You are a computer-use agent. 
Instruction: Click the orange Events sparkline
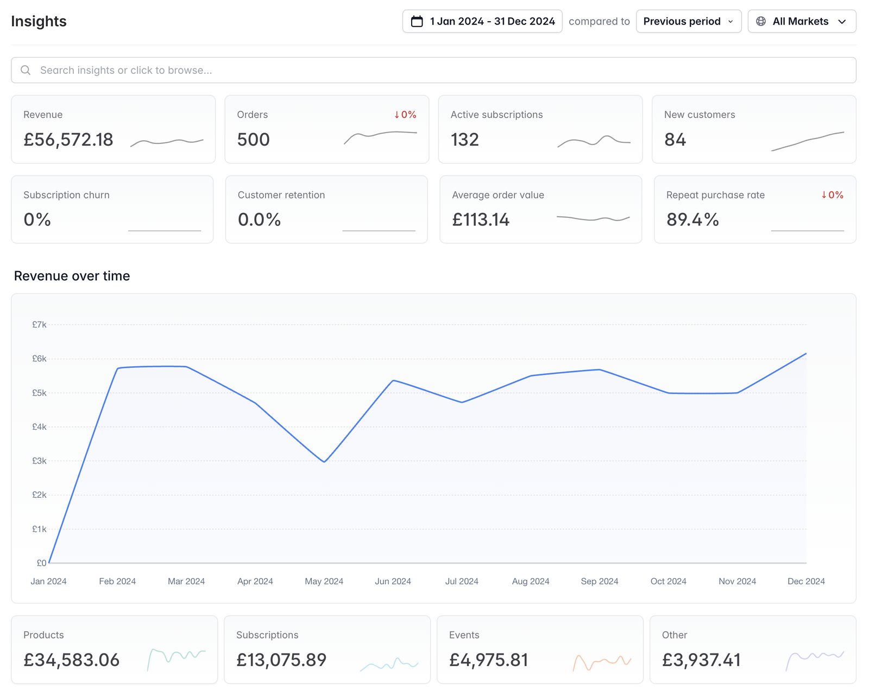tap(602, 662)
